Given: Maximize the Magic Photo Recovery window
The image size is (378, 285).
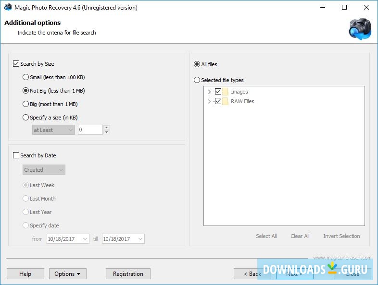Looking at the screenshot, I should pyautogui.click(x=344, y=8).
